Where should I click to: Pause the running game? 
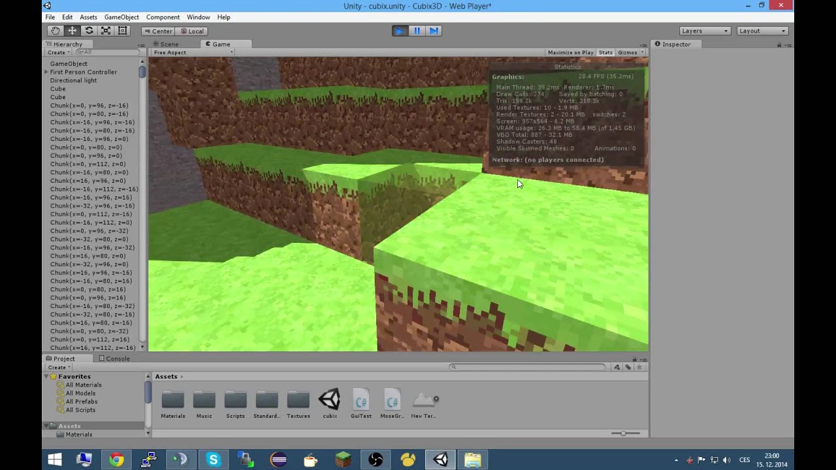(417, 31)
